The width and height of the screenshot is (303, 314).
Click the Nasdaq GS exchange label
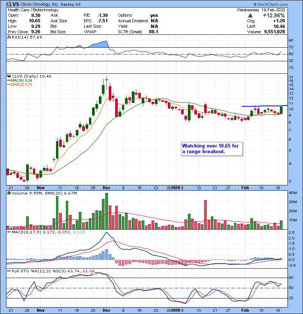70,5
